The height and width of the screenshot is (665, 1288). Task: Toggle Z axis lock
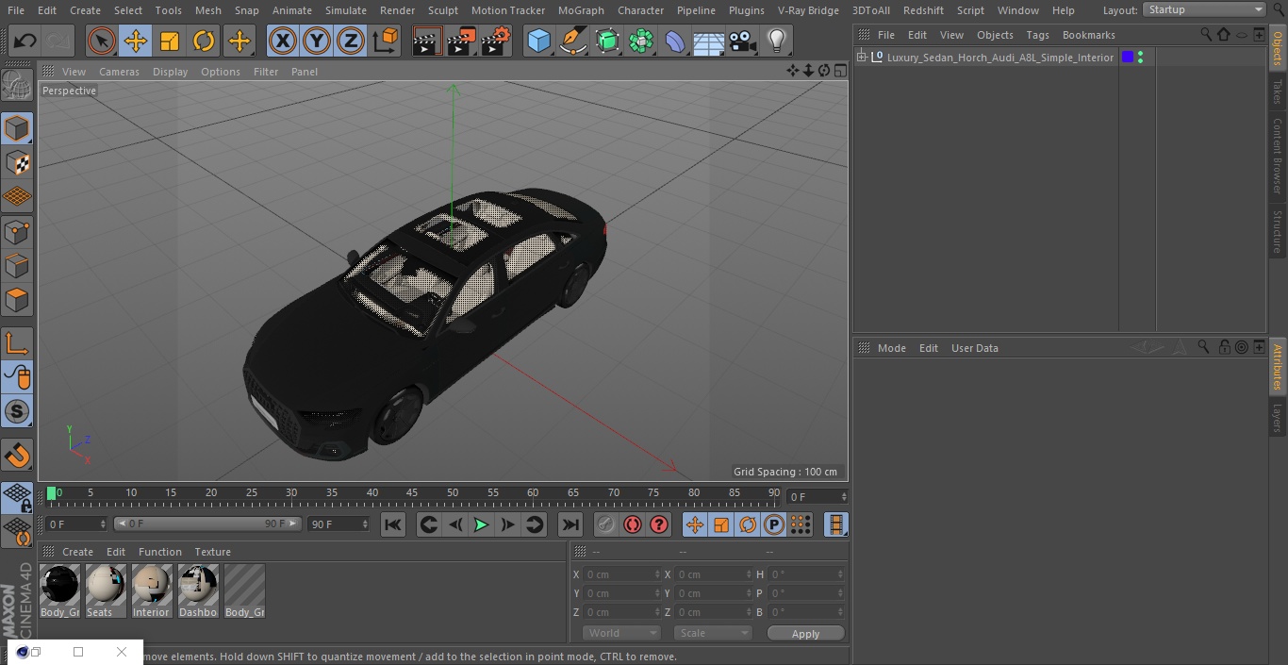[351, 41]
